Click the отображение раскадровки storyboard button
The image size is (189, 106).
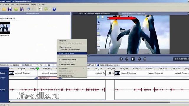(10, 65)
